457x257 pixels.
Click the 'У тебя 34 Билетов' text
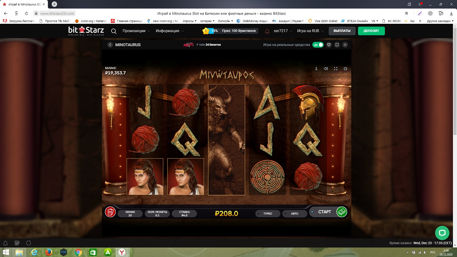click(x=208, y=45)
